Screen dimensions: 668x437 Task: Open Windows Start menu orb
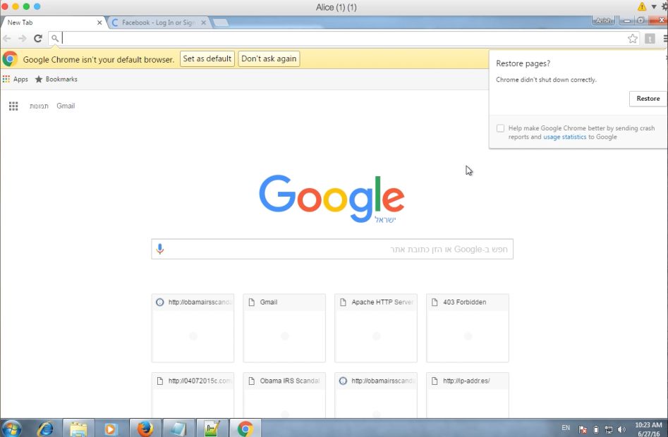(x=11, y=429)
